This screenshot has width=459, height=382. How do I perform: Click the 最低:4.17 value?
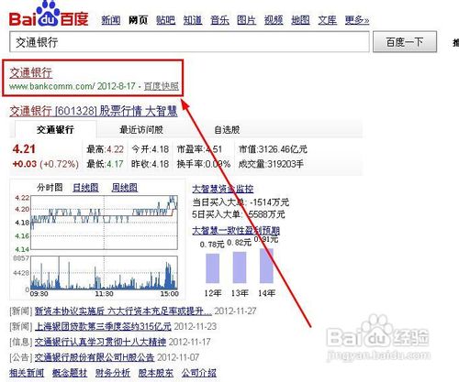tap(105, 164)
